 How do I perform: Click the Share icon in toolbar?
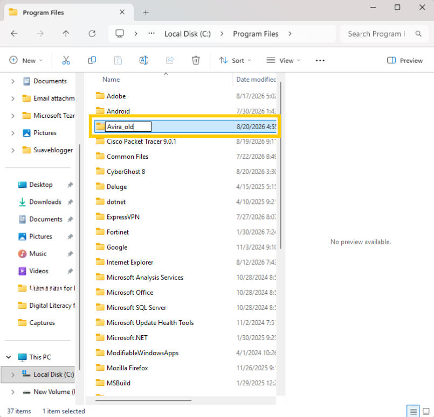(x=170, y=60)
